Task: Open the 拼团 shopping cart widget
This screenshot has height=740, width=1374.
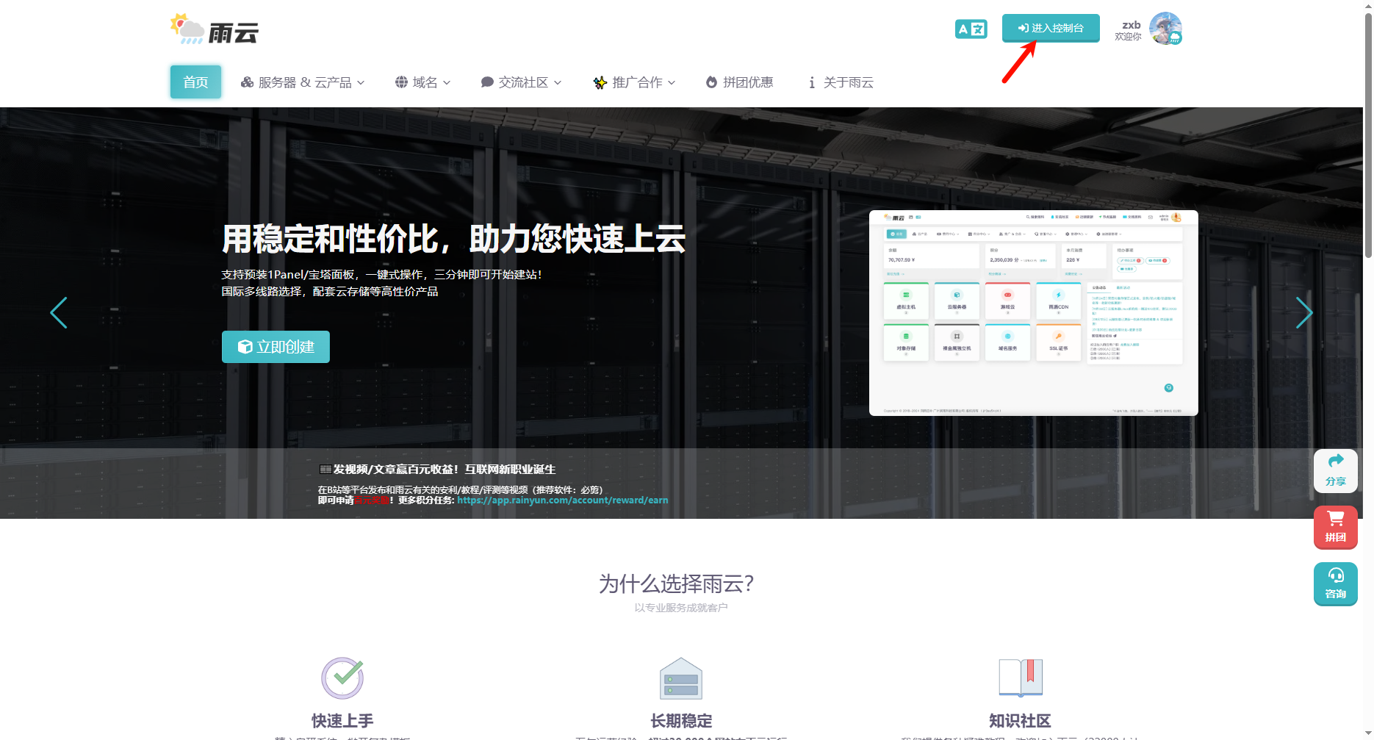Action: (x=1335, y=527)
